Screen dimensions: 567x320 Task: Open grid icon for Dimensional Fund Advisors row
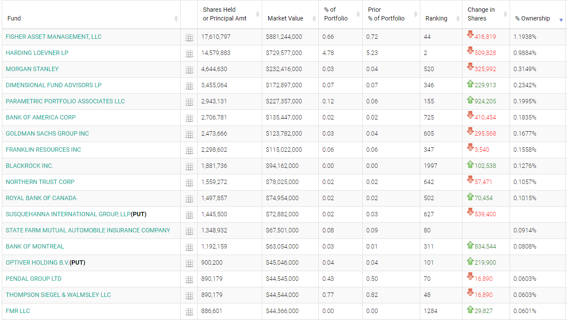pos(189,86)
